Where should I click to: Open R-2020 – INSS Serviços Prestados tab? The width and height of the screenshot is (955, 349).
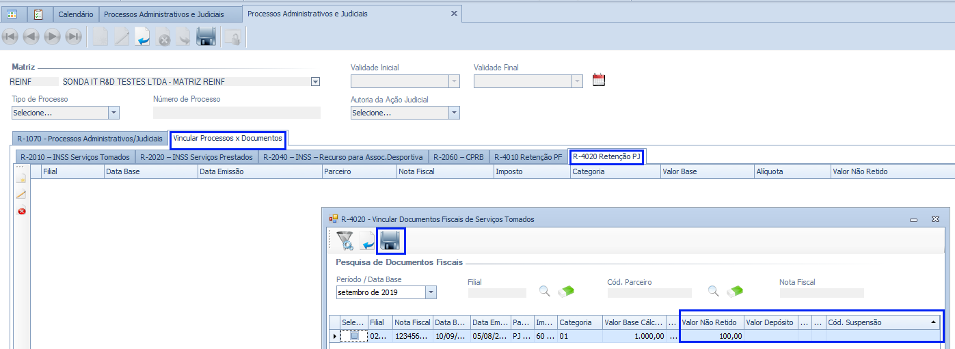(196, 156)
